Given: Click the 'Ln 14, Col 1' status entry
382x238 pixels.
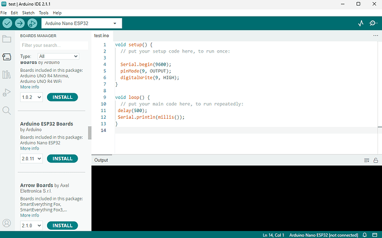Looking at the screenshot, I should [x=273, y=235].
